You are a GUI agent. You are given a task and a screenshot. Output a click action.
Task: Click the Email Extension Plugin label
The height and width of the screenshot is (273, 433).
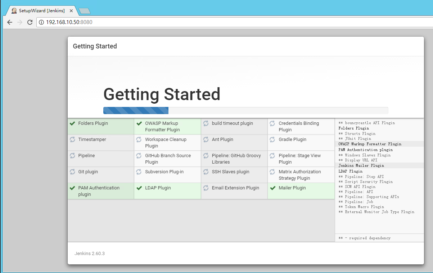tap(235, 188)
